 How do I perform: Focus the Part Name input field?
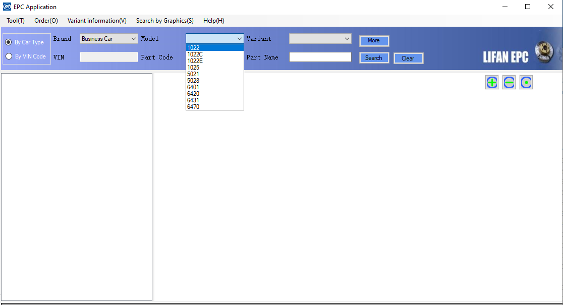coord(320,57)
